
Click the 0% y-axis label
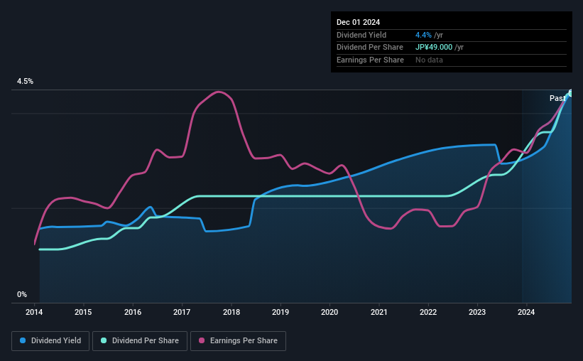click(x=22, y=294)
